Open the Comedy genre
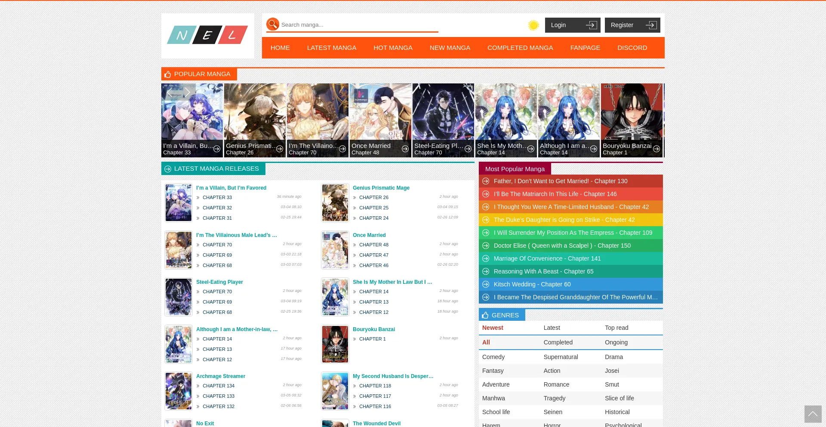This screenshot has height=427, width=826. 493,357
